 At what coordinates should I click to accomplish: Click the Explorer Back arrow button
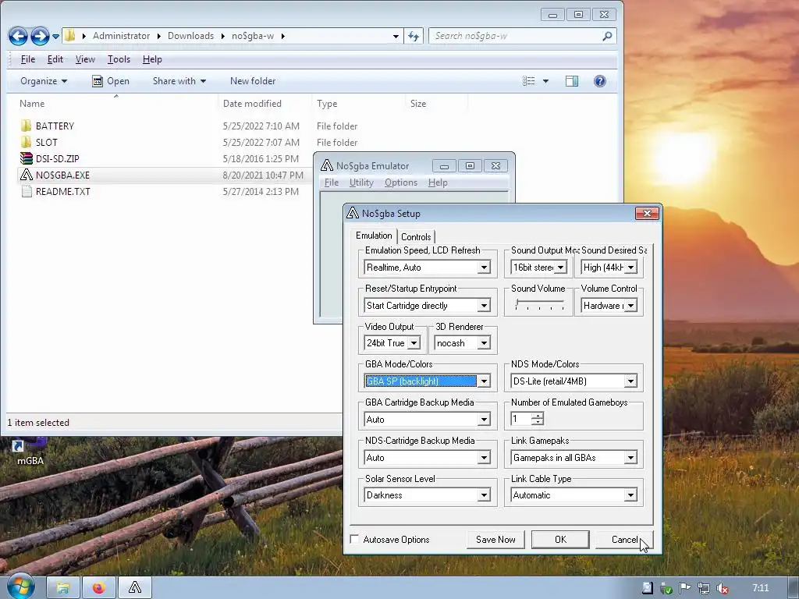coord(18,36)
